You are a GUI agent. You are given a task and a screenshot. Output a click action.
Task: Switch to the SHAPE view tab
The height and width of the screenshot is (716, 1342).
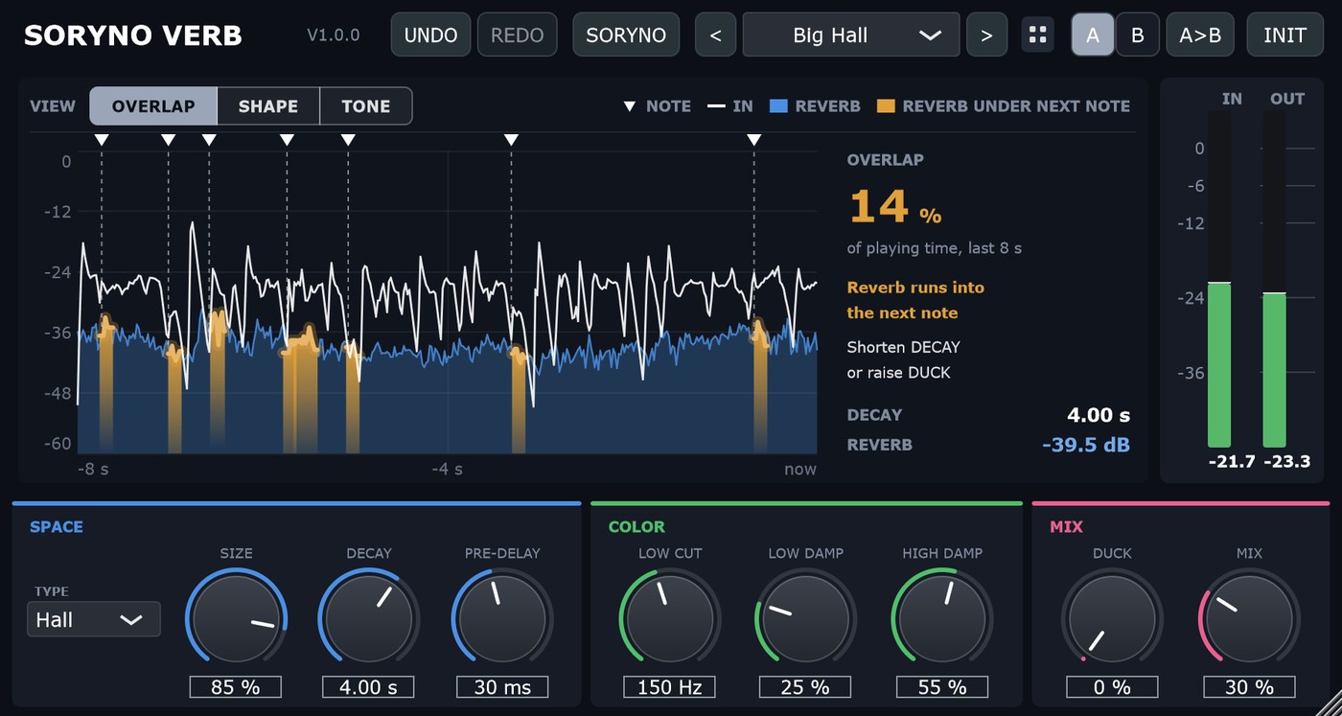268,106
